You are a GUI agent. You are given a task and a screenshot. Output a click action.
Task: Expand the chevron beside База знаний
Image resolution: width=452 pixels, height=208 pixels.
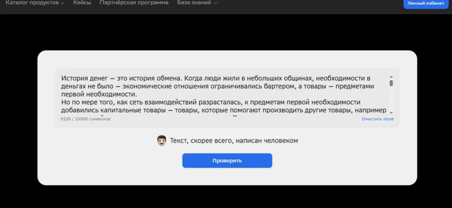[215, 3]
